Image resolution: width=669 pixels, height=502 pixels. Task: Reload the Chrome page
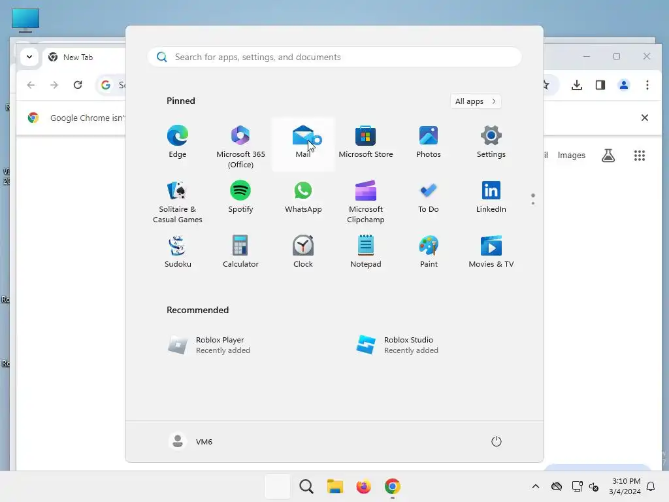click(78, 85)
